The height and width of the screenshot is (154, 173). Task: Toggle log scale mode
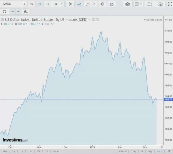150,151
